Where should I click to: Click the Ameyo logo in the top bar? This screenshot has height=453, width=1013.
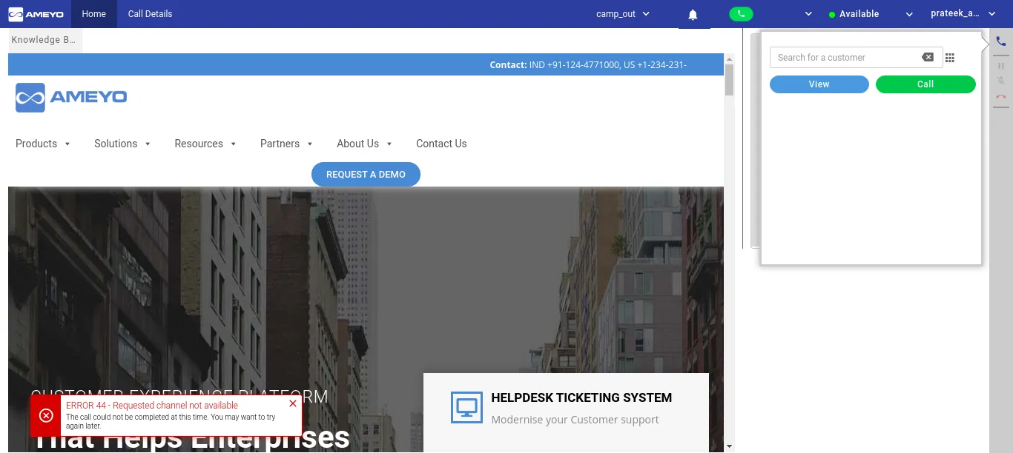click(36, 14)
